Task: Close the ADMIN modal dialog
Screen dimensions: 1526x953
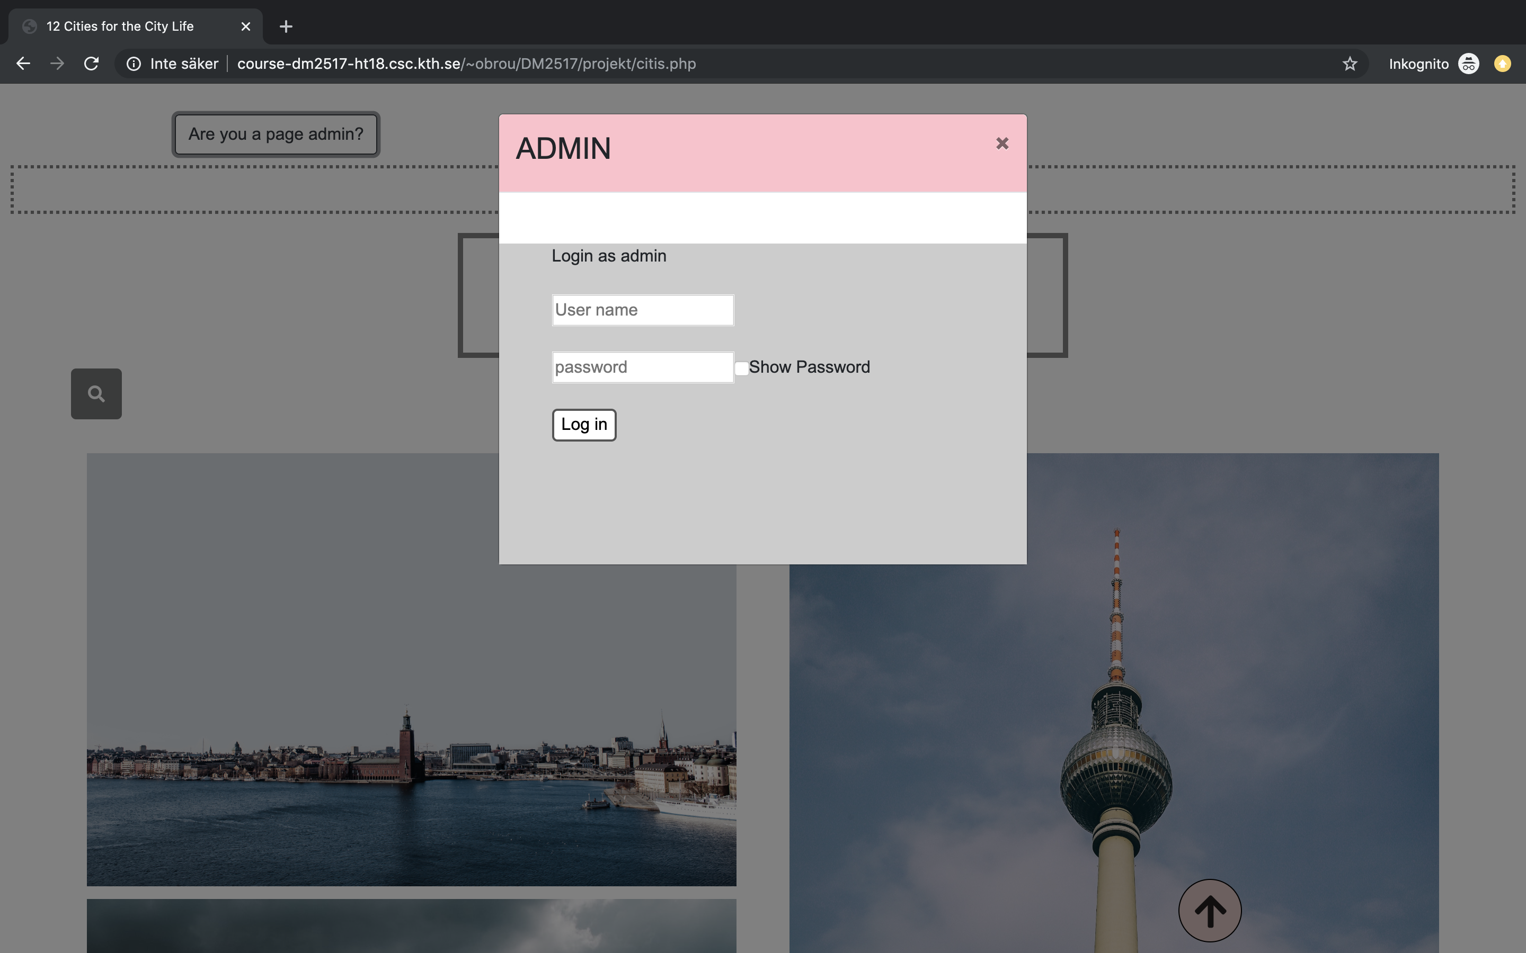Action: click(x=1002, y=143)
